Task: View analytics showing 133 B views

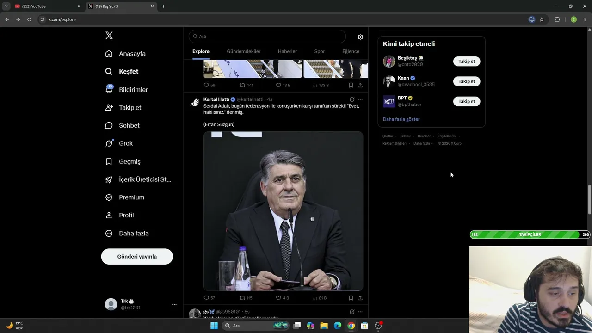Action: (321, 85)
